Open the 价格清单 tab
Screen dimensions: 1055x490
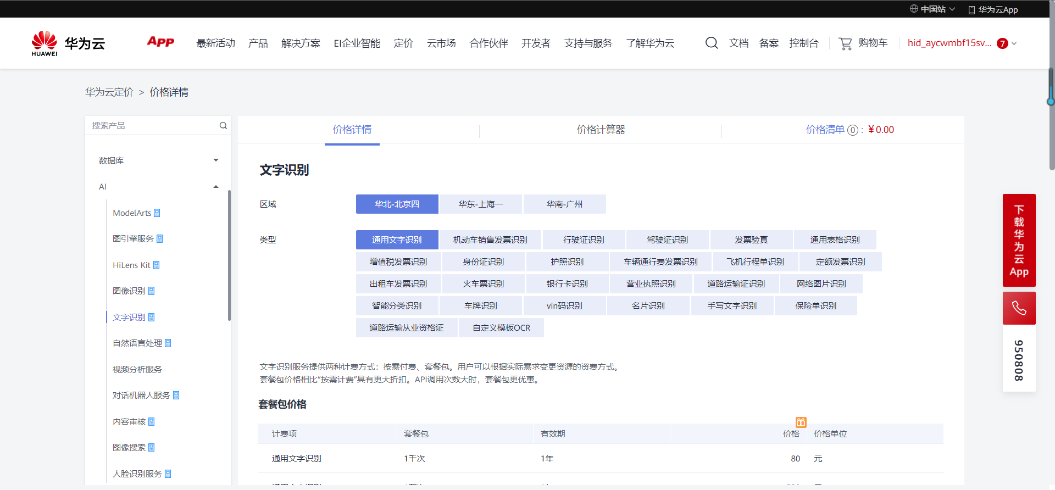pyautogui.click(x=825, y=130)
